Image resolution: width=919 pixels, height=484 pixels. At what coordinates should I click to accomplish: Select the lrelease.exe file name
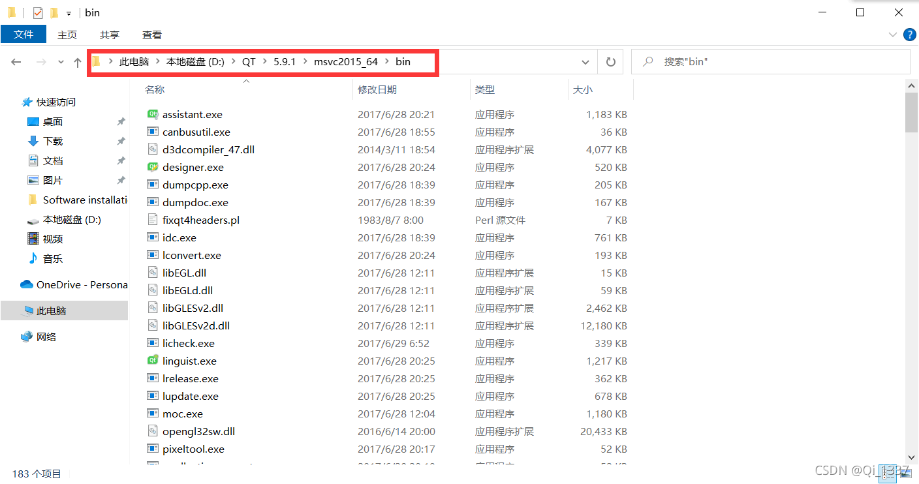(x=191, y=378)
